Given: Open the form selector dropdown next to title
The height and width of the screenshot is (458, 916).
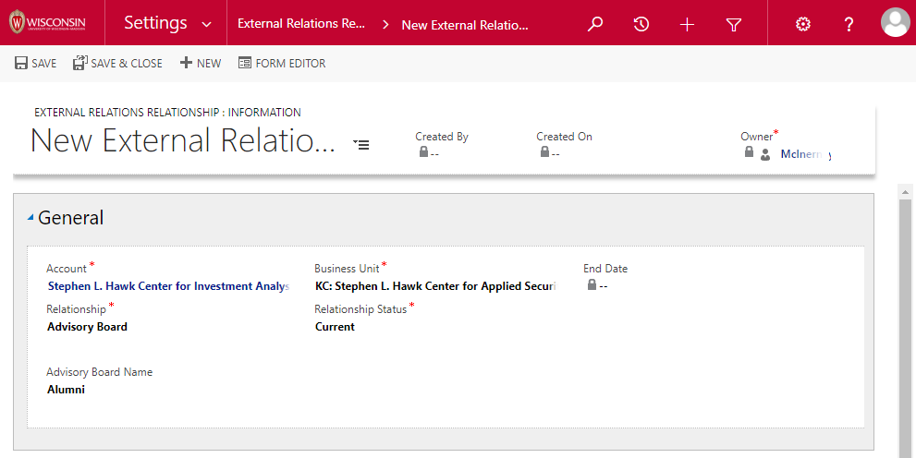Looking at the screenshot, I should pyautogui.click(x=361, y=144).
